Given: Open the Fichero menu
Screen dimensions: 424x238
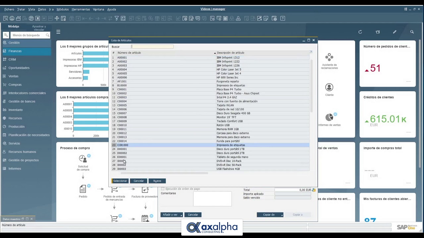Looking at the screenshot, I should [x=9, y=9].
